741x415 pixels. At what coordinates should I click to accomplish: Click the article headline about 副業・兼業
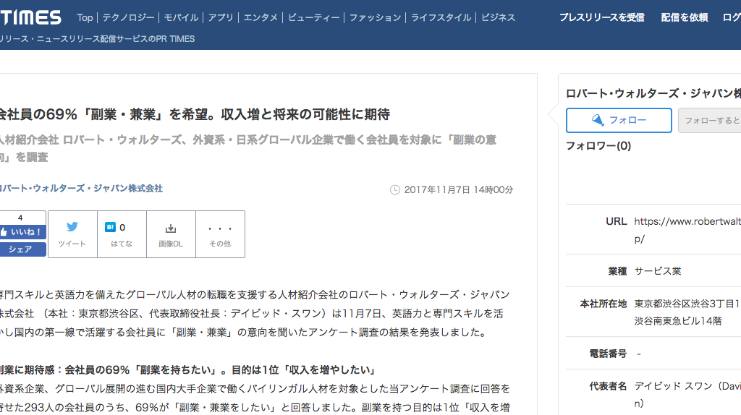[x=194, y=114]
